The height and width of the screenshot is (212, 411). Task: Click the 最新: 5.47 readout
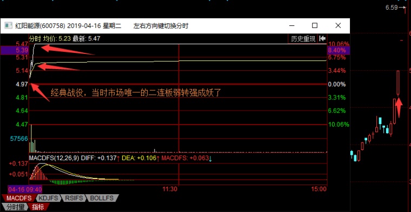[86, 39]
